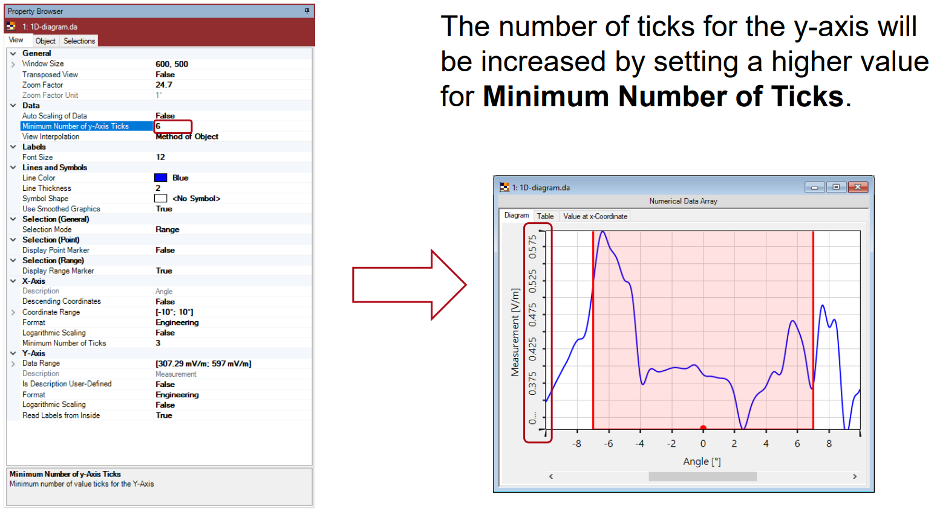937x509 pixels.
Task: Click the Display Point Marker False value
Action: click(165, 250)
